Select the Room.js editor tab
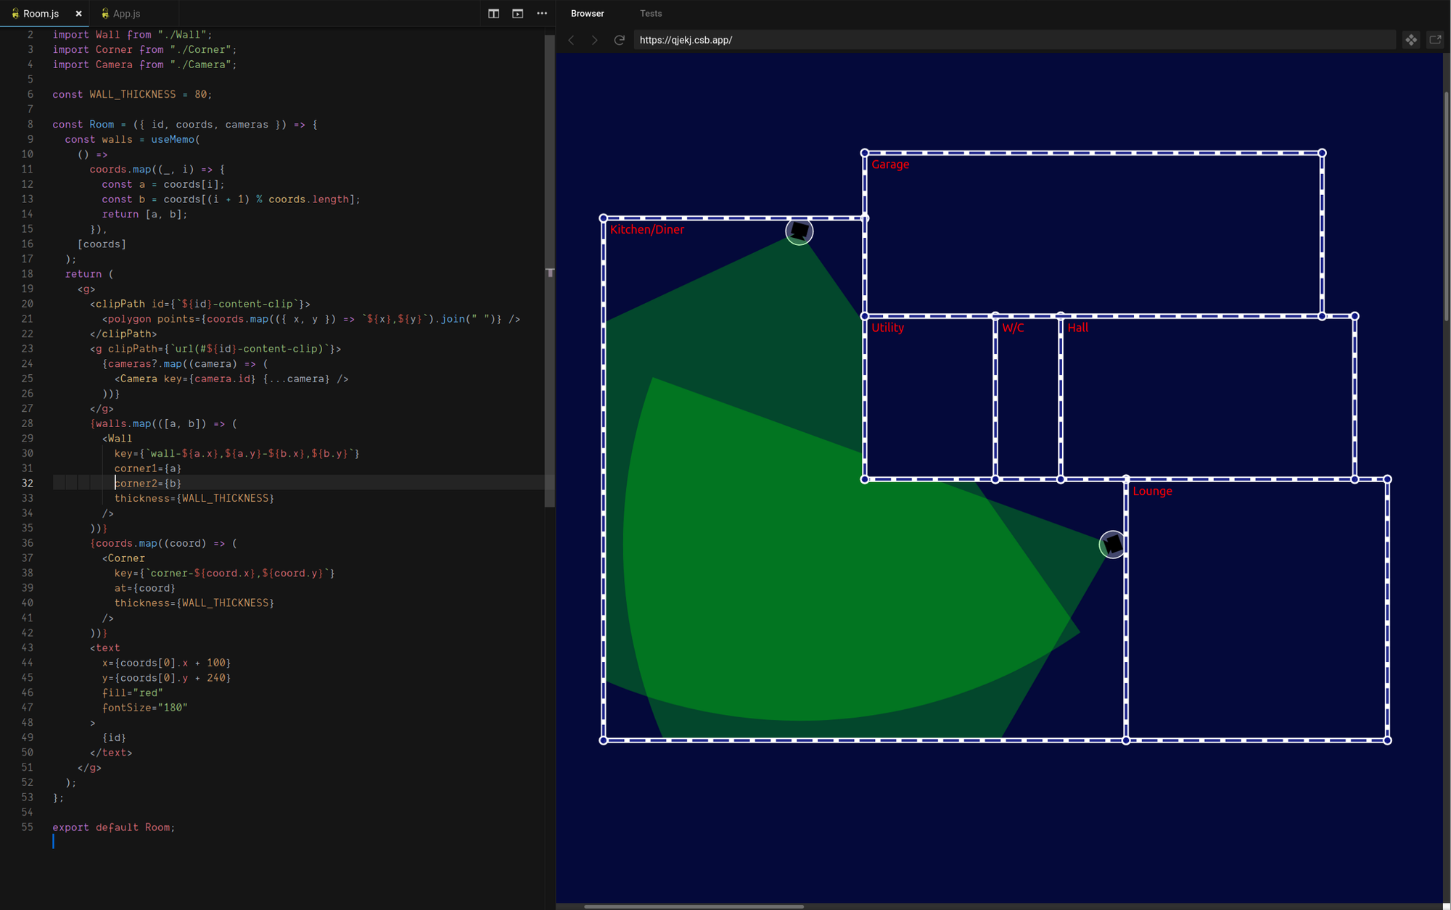1451x910 pixels. coord(40,14)
